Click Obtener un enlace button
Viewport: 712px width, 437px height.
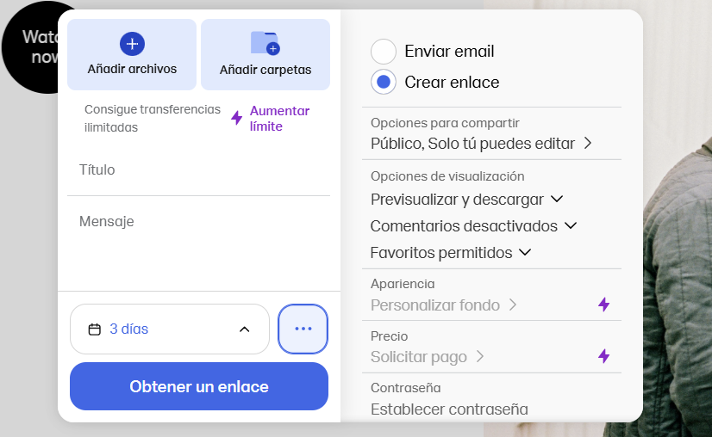[199, 386]
